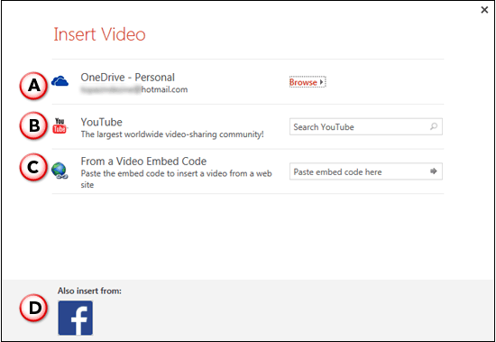
Task: Click the hotmail.com account text
Action: (x=134, y=89)
